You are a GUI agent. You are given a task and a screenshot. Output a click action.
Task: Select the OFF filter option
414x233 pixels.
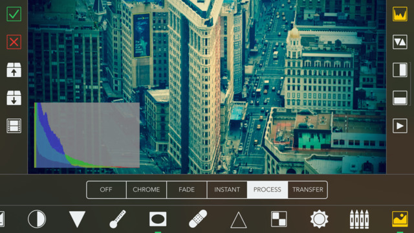(106, 190)
